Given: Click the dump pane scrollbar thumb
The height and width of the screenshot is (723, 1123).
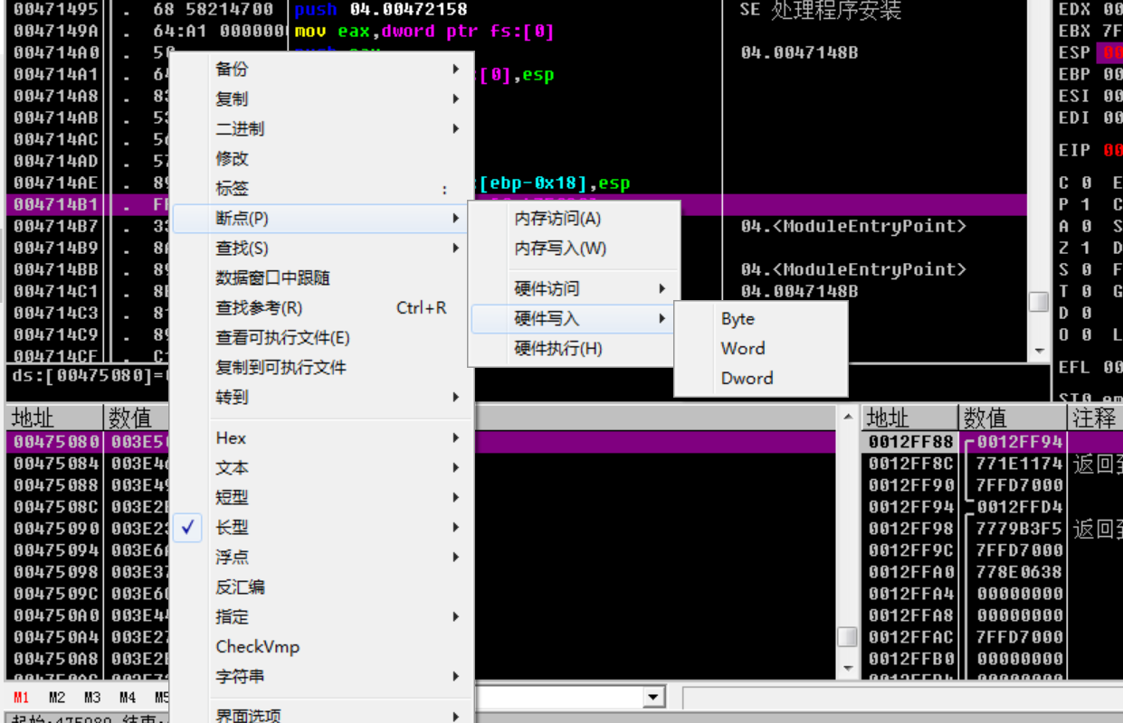Looking at the screenshot, I should (x=847, y=636).
